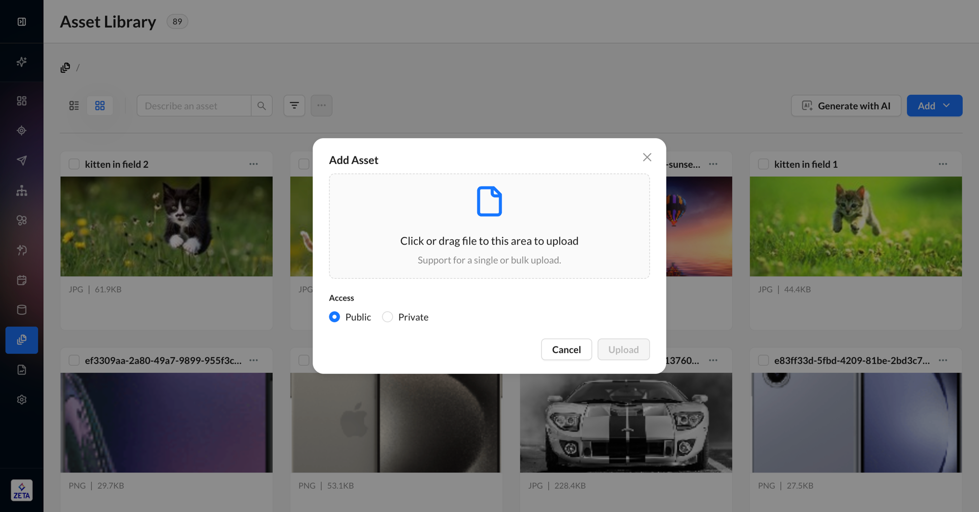979x512 pixels.
Task: Click the 'Describe an asset' search field
Action: pos(194,105)
